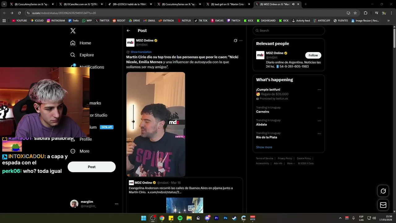The width and height of the screenshot is (396, 223).
Task: Open post options three-dot menu
Action: pyautogui.click(x=241, y=41)
